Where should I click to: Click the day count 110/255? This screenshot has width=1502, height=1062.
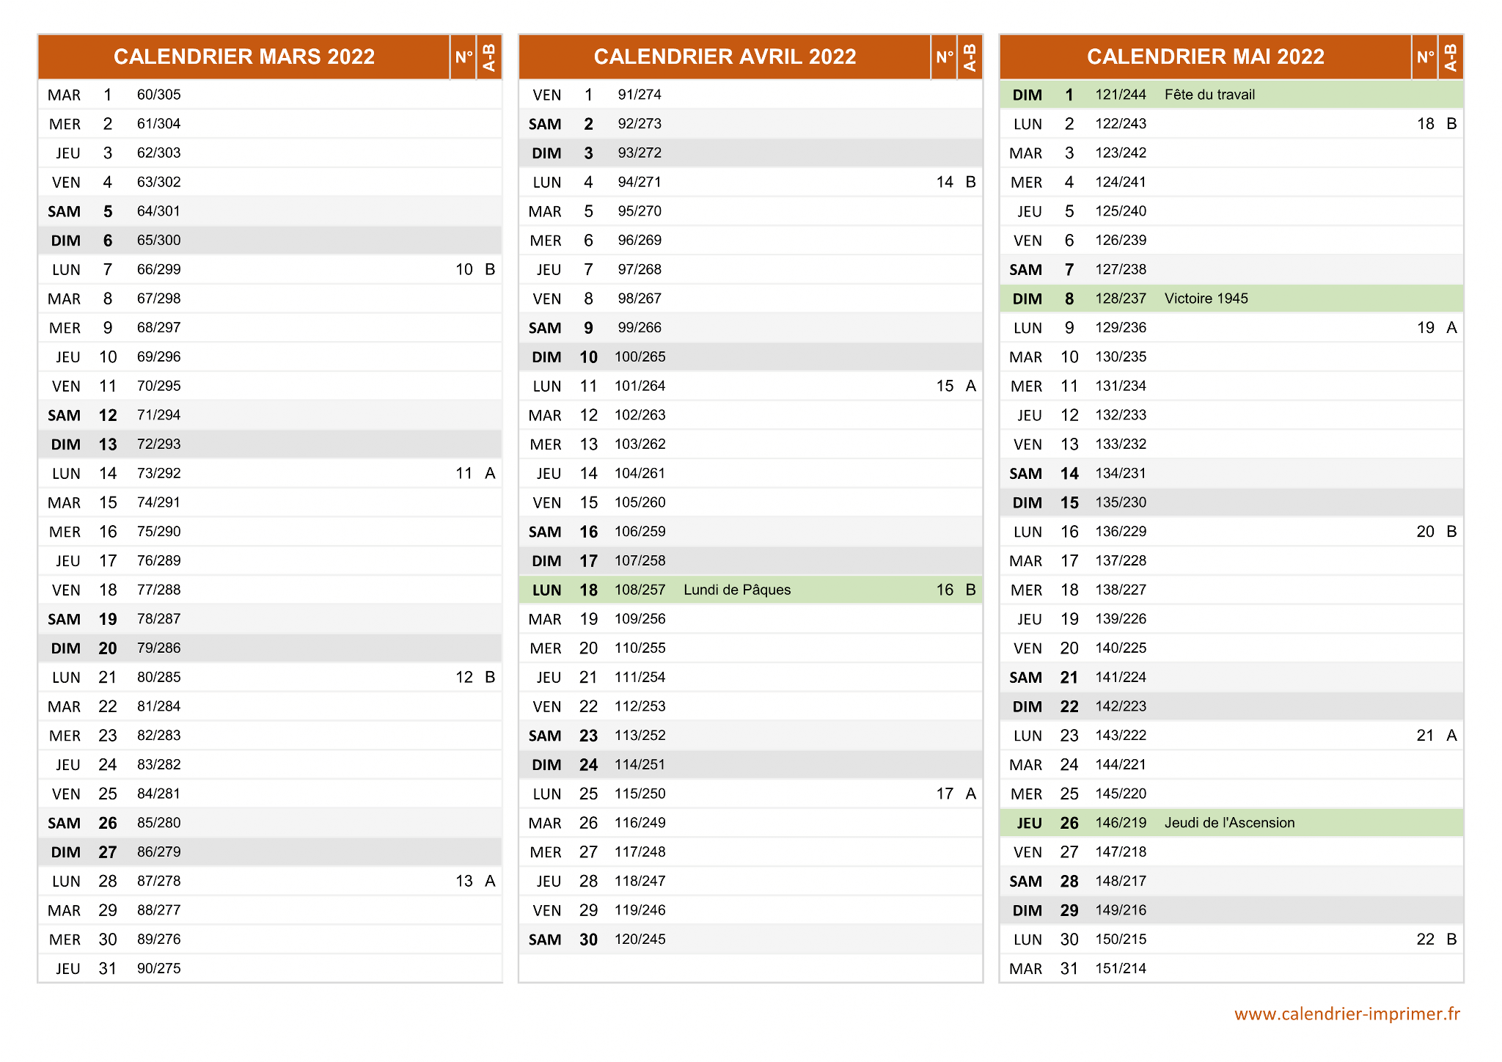[x=640, y=648]
